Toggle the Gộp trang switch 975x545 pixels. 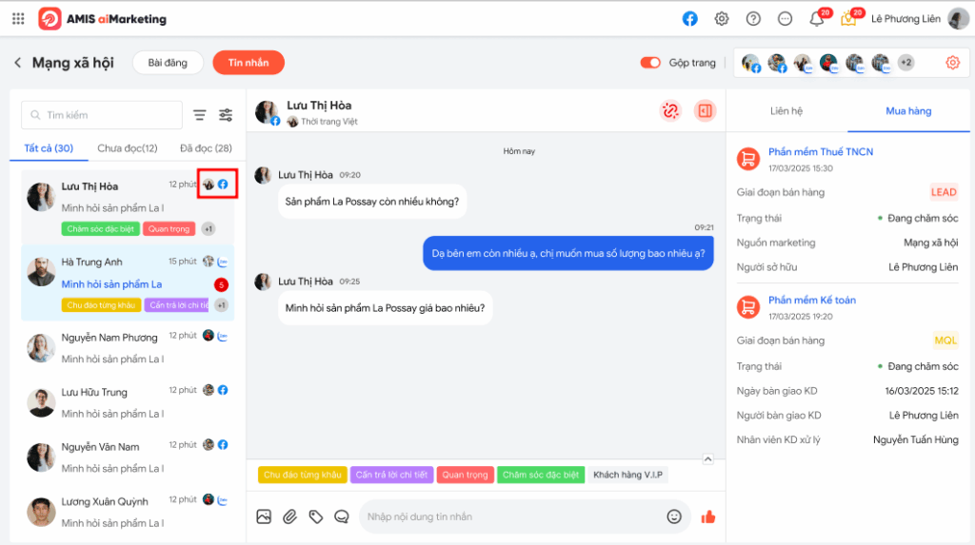click(x=650, y=63)
